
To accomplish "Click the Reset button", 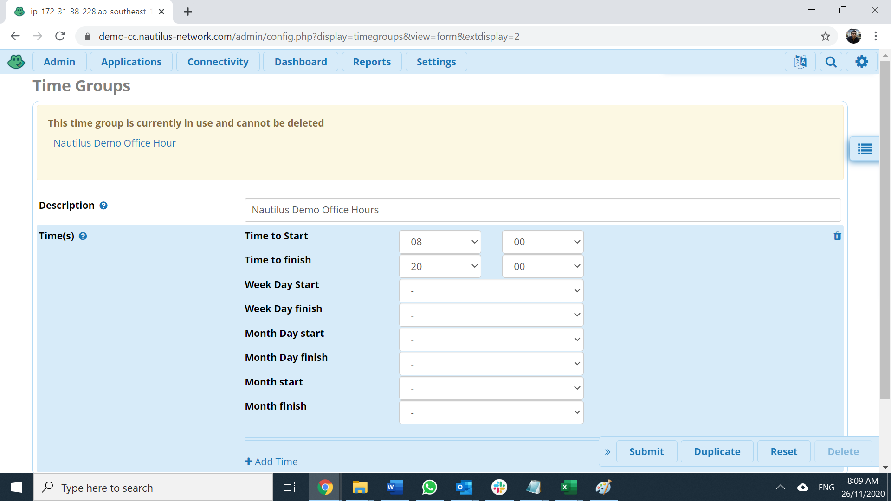I will (784, 452).
